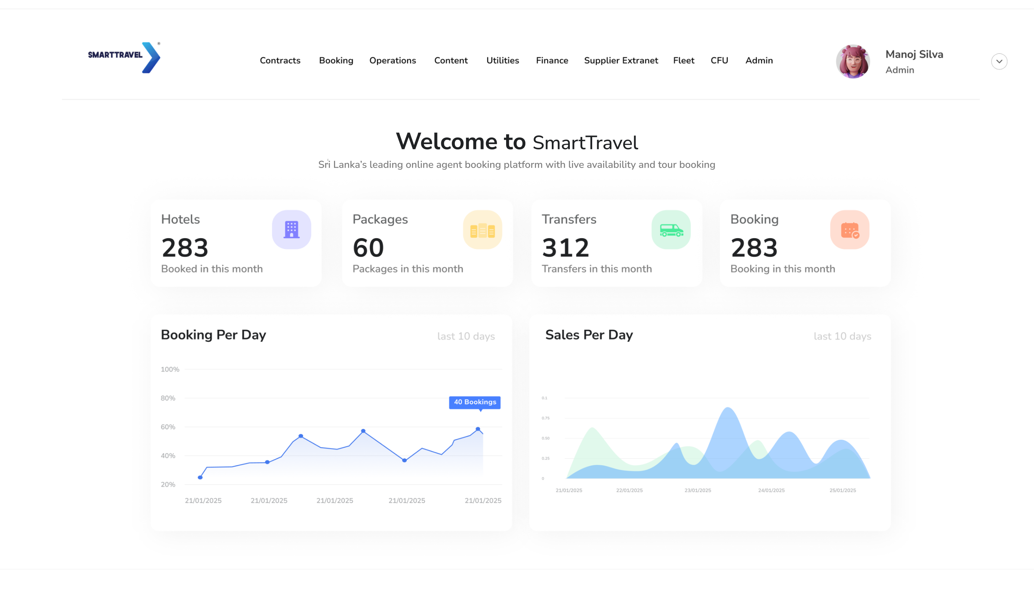Click last 10 days on Sales Per Day
Image resolution: width=1034 pixels, height=591 pixels.
pyautogui.click(x=842, y=336)
